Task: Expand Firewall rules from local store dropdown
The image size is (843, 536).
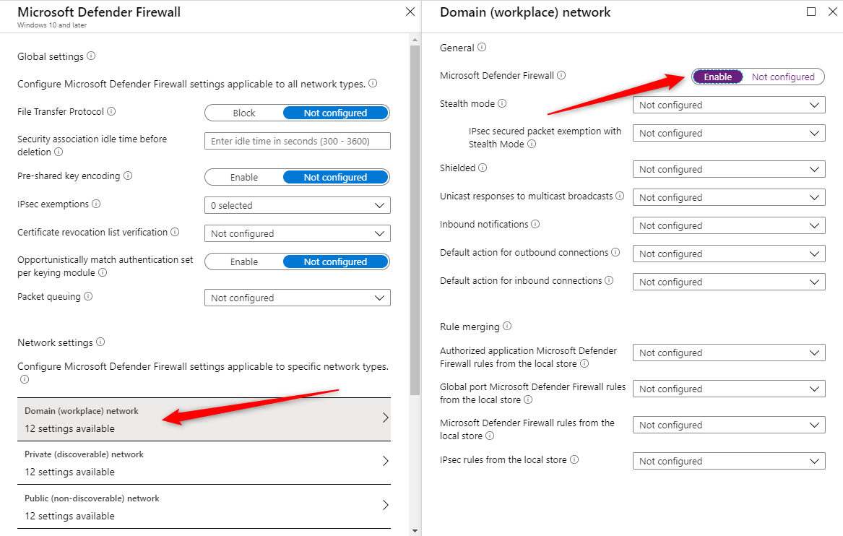Action: 729,425
